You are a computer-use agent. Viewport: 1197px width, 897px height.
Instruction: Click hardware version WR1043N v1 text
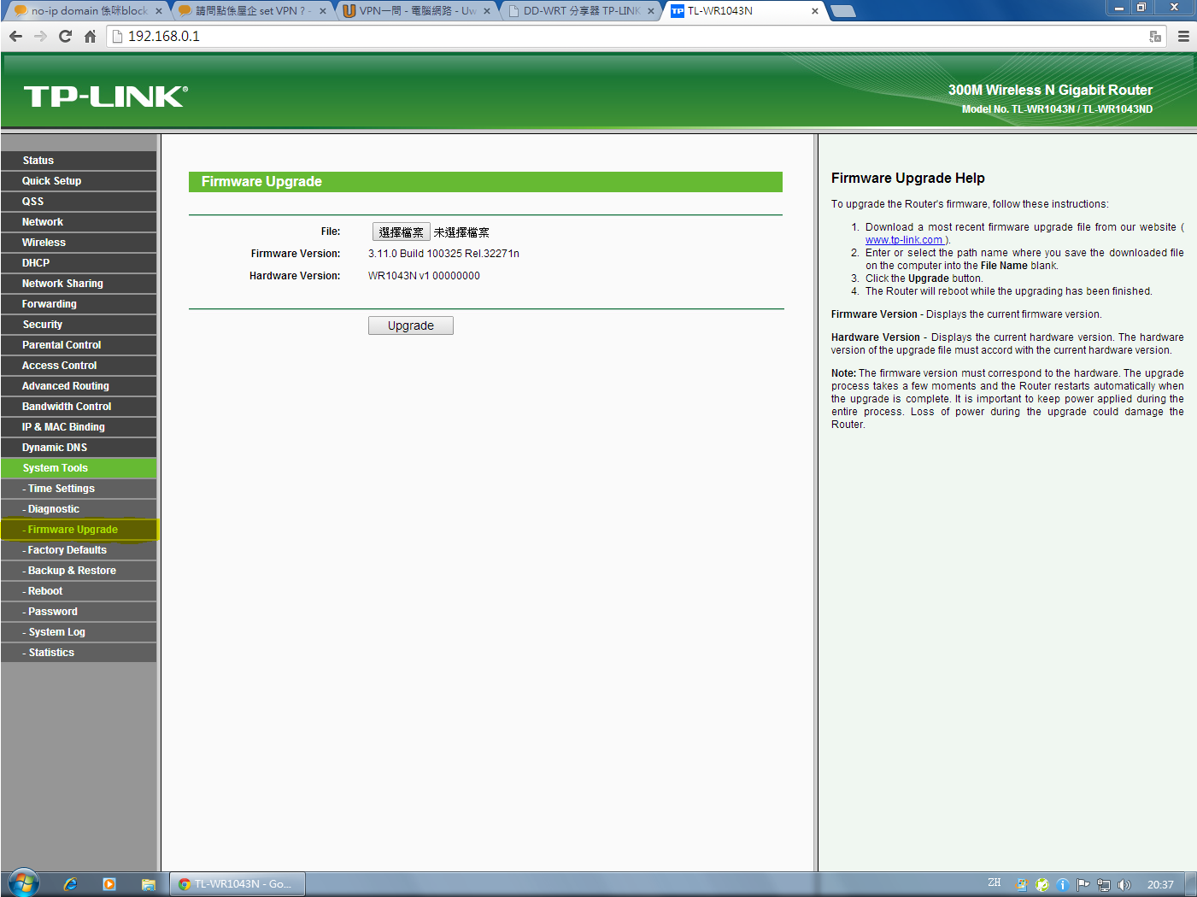pyautogui.click(x=424, y=276)
